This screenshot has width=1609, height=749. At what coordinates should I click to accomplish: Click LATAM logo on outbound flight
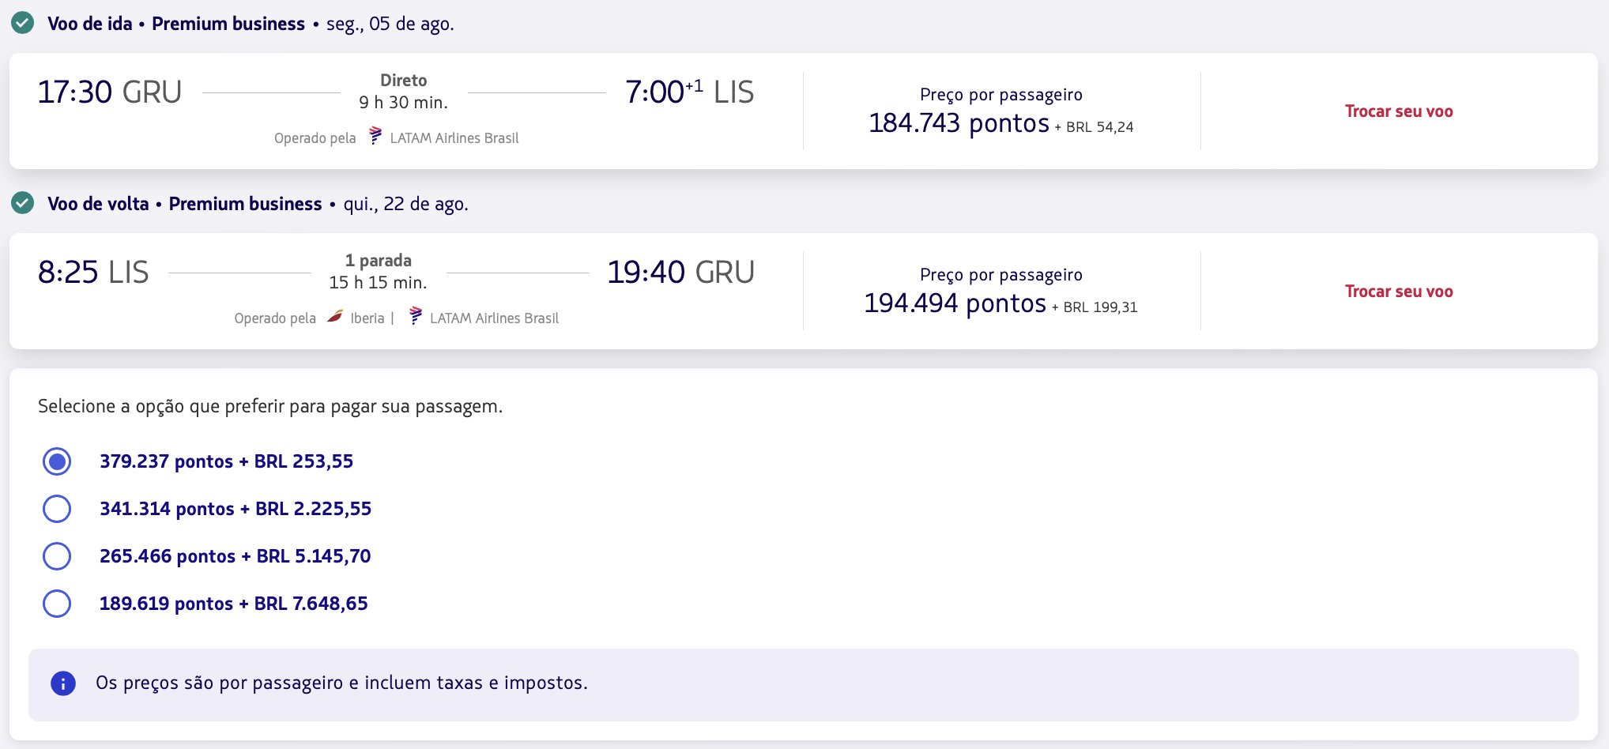click(375, 137)
